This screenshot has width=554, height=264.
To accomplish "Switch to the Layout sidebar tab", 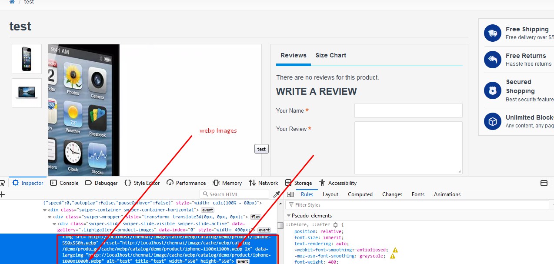I will (x=330, y=194).
